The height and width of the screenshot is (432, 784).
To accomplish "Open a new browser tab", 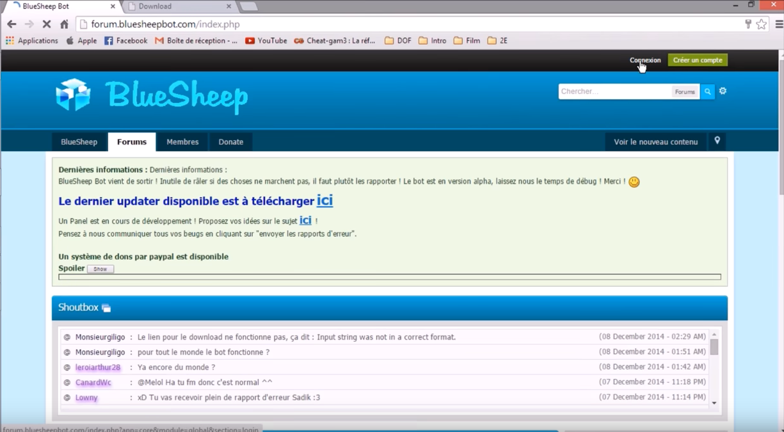I will [x=248, y=6].
